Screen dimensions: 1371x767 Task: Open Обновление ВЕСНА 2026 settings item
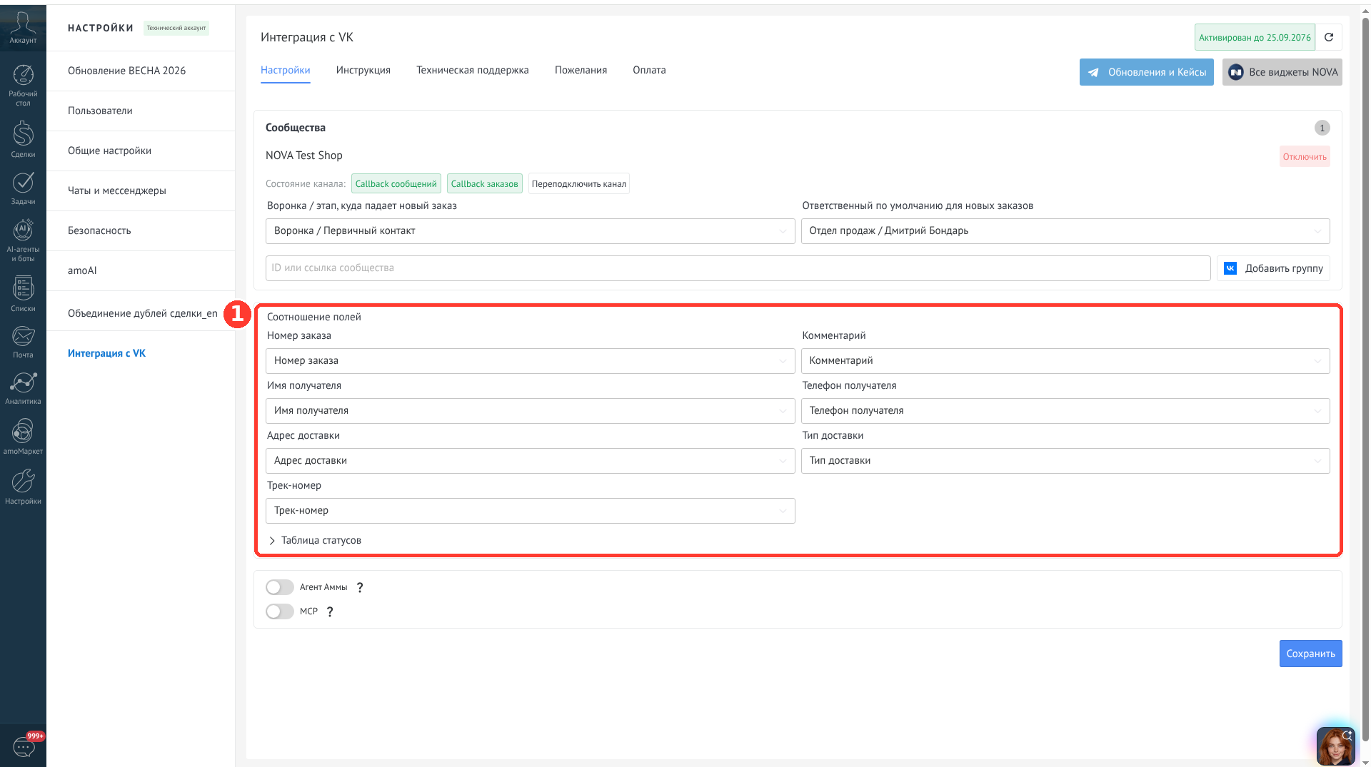(x=141, y=71)
